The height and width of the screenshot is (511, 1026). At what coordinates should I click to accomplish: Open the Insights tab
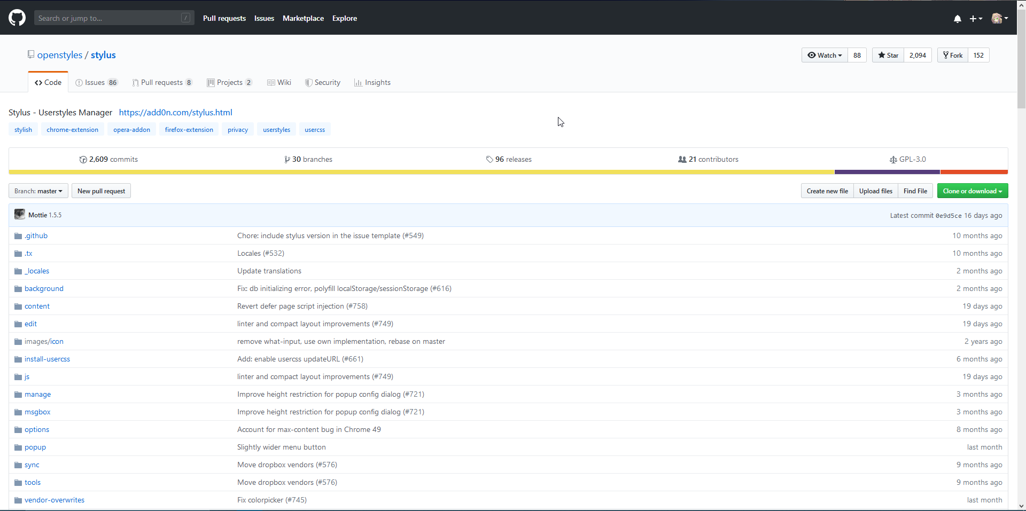(372, 82)
